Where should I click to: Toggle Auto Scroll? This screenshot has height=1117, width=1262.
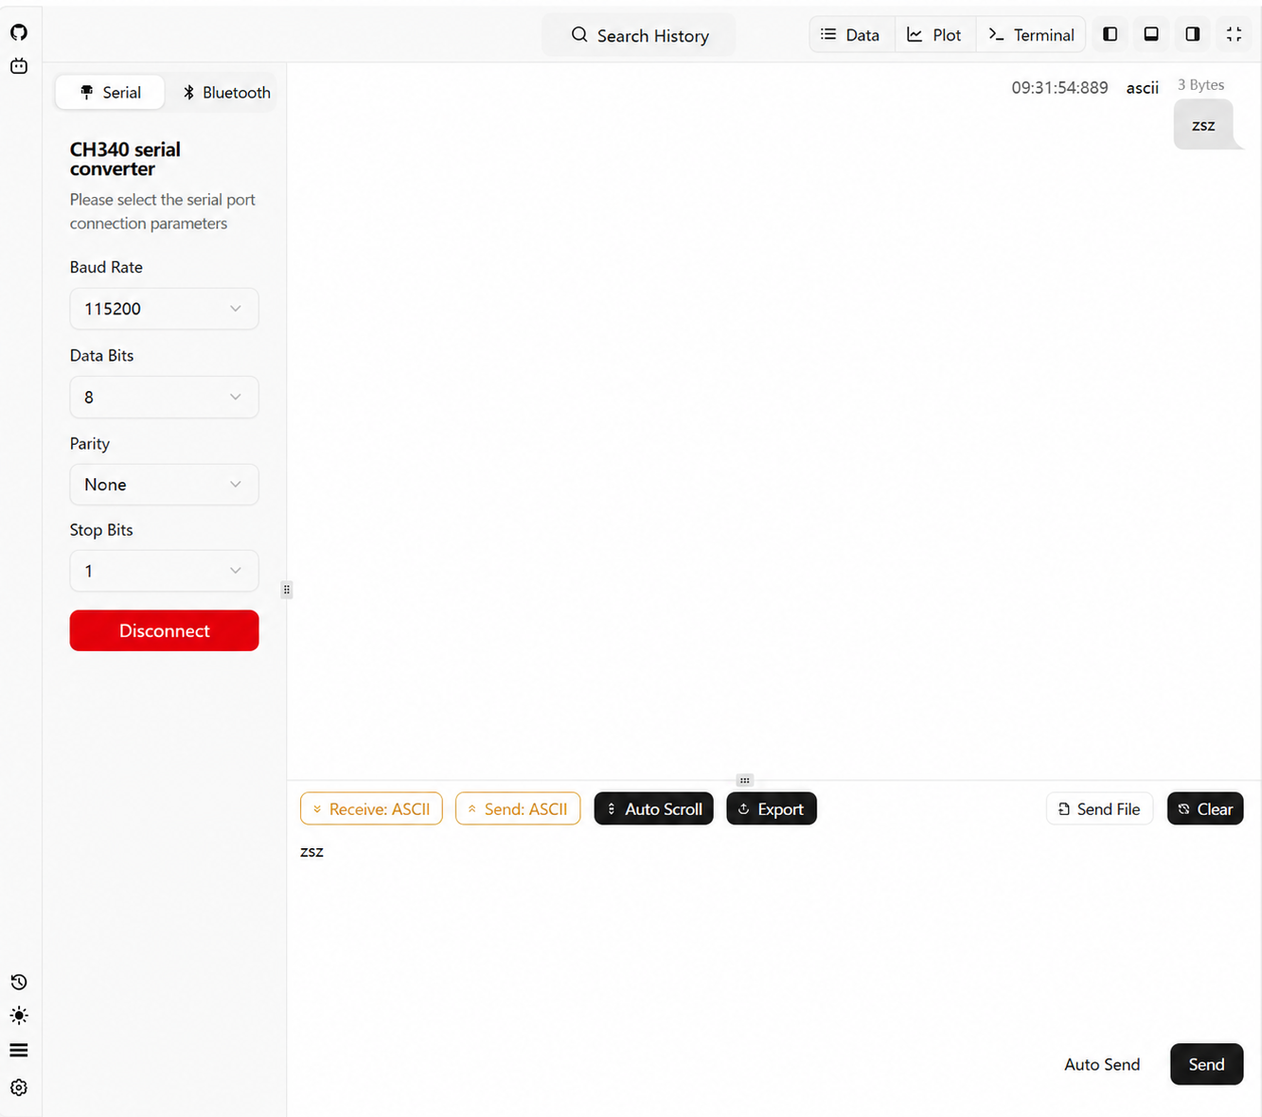(x=654, y=808)
